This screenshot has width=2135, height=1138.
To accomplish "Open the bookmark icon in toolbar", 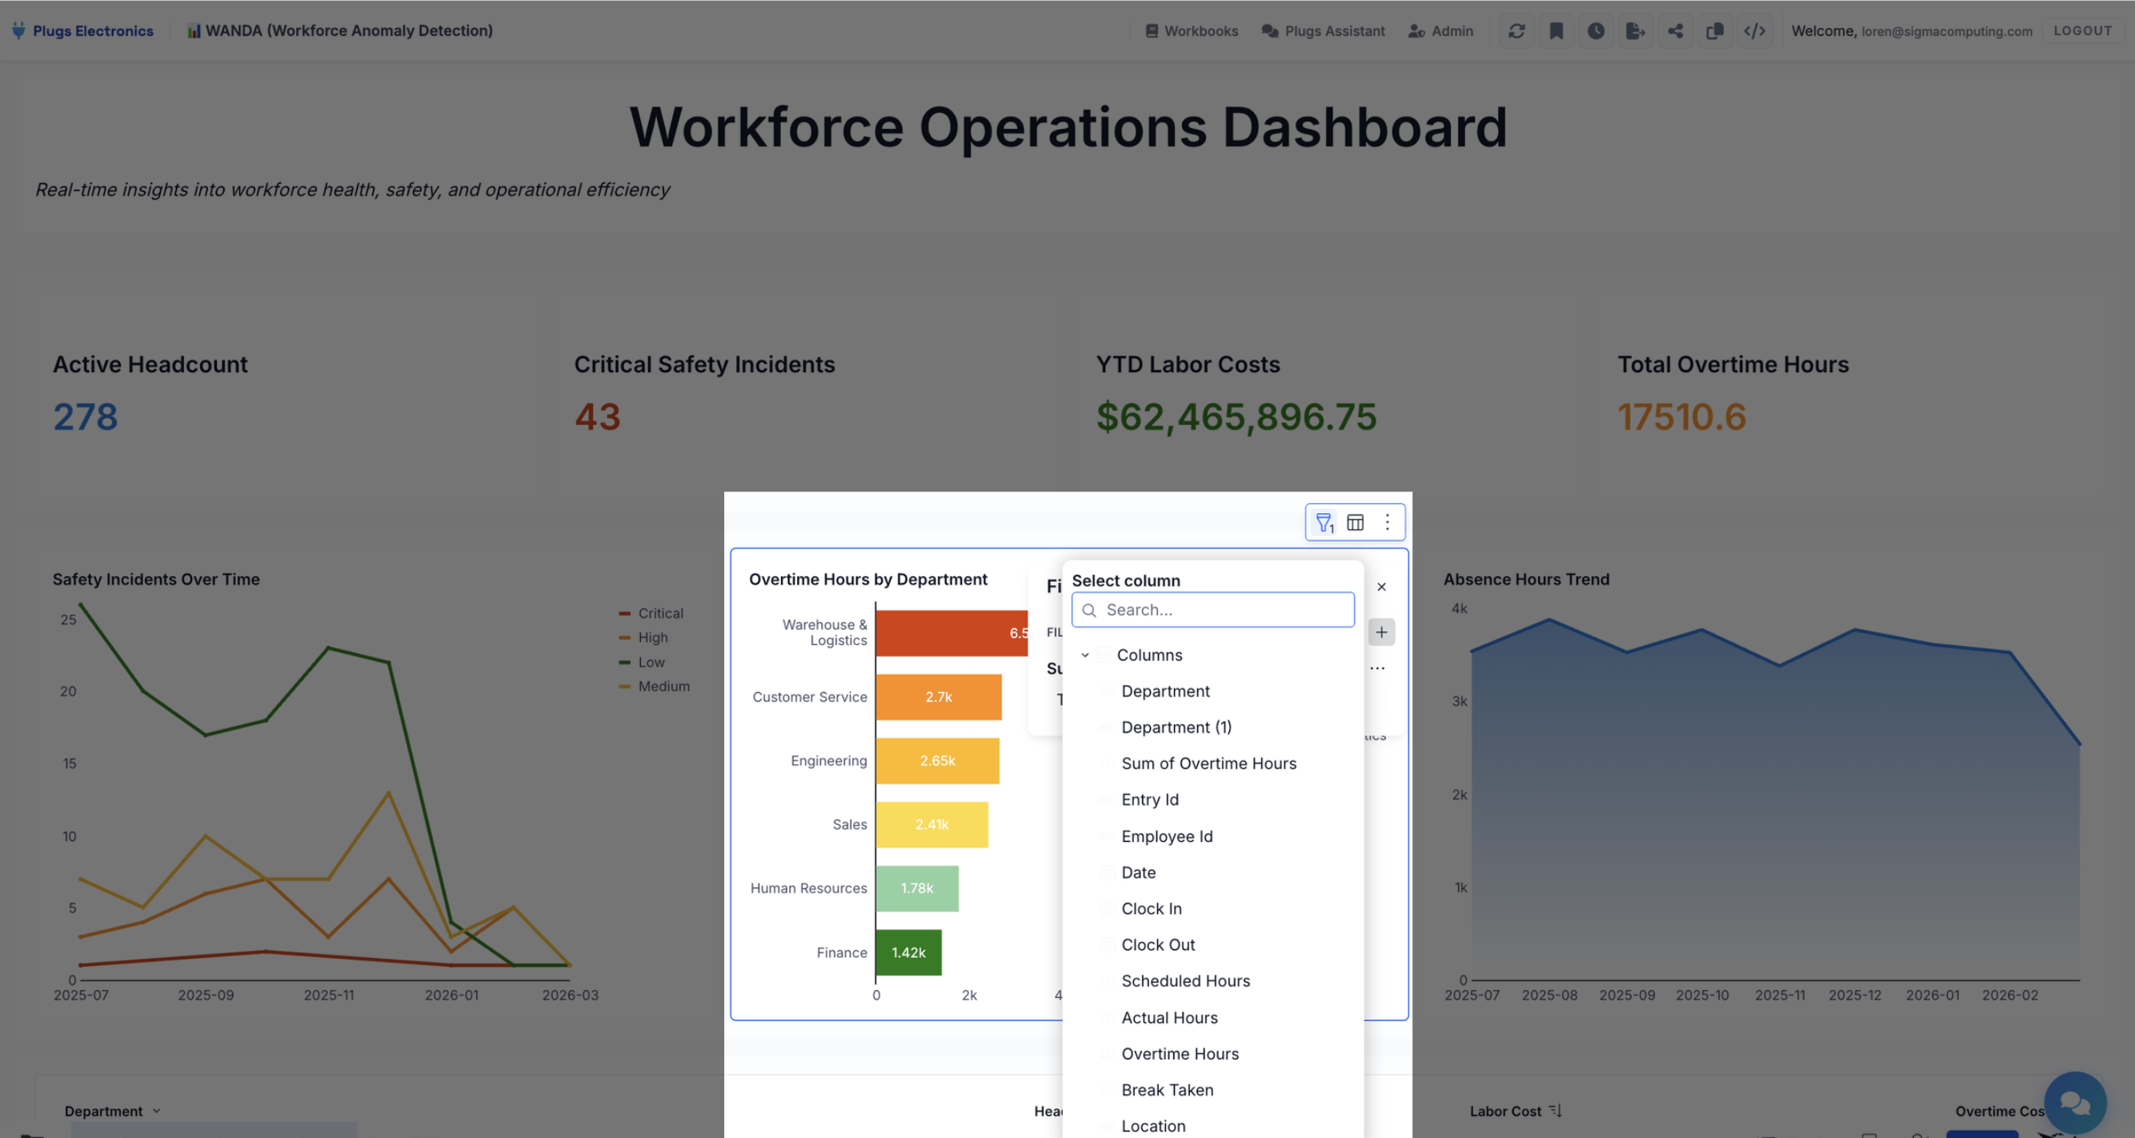I will 1556,30.
